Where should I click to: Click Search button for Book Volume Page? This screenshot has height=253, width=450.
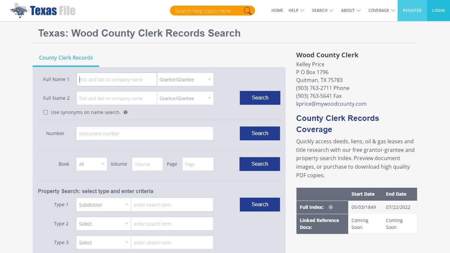260,164
